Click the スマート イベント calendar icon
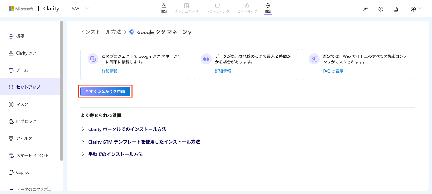Image resolution: width=432 pixels, height=194 pixels. 11,155
